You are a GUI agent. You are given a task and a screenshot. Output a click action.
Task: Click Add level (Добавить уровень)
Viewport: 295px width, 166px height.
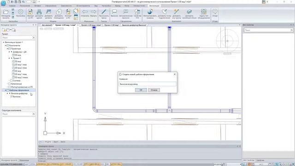48,14
